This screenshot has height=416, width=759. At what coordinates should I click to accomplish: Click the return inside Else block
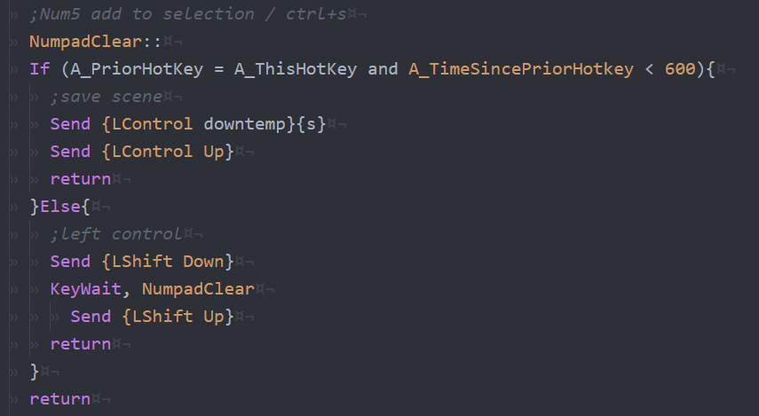pyautogui.click(x=81, y=344)
